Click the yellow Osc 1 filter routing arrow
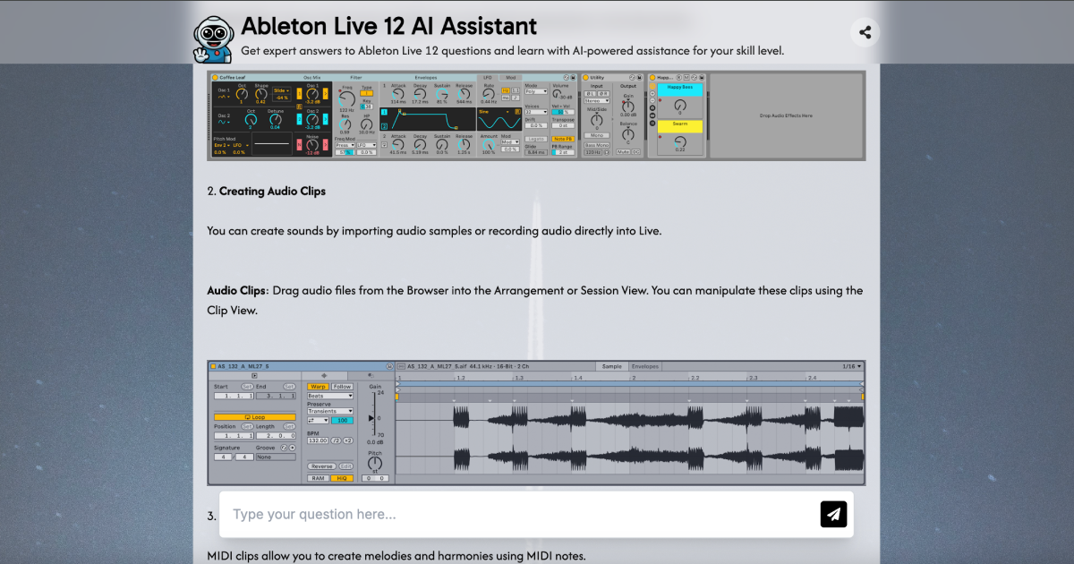The image size is (1074, 564). [325, 94]
